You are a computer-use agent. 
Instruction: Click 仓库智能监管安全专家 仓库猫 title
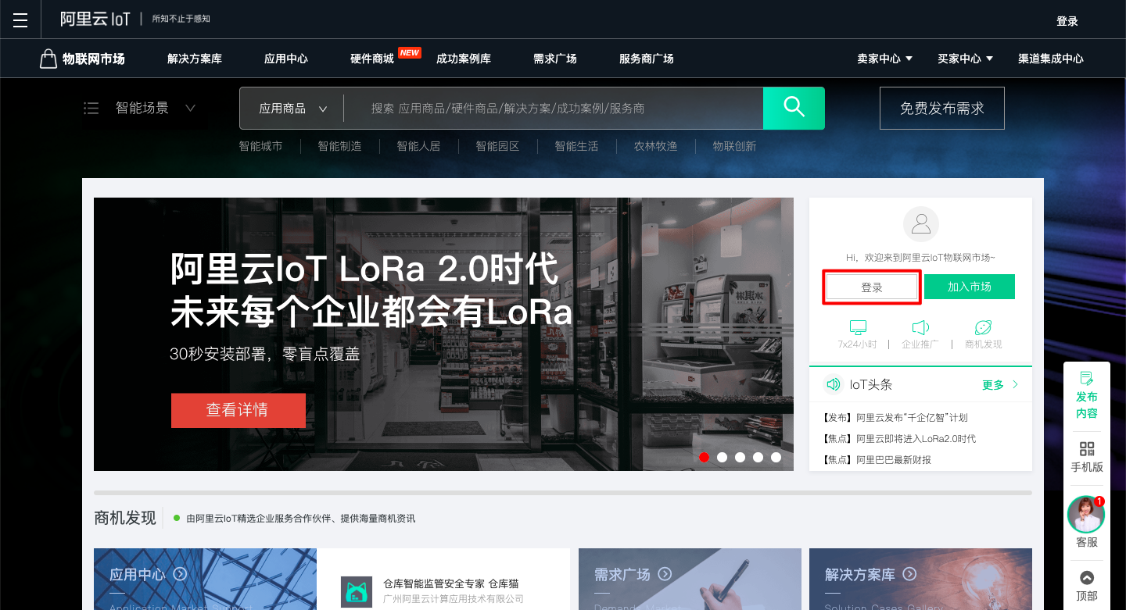(x=451, y=583)
